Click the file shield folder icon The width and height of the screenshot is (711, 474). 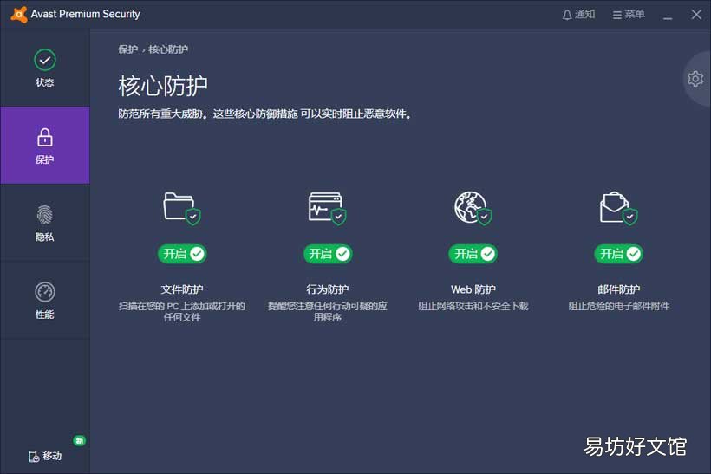point(182,208)
